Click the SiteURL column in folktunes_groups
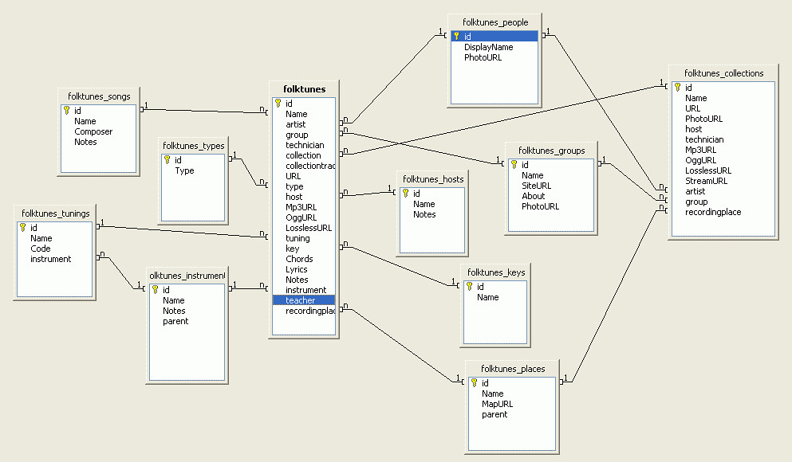 pos(536,186)
